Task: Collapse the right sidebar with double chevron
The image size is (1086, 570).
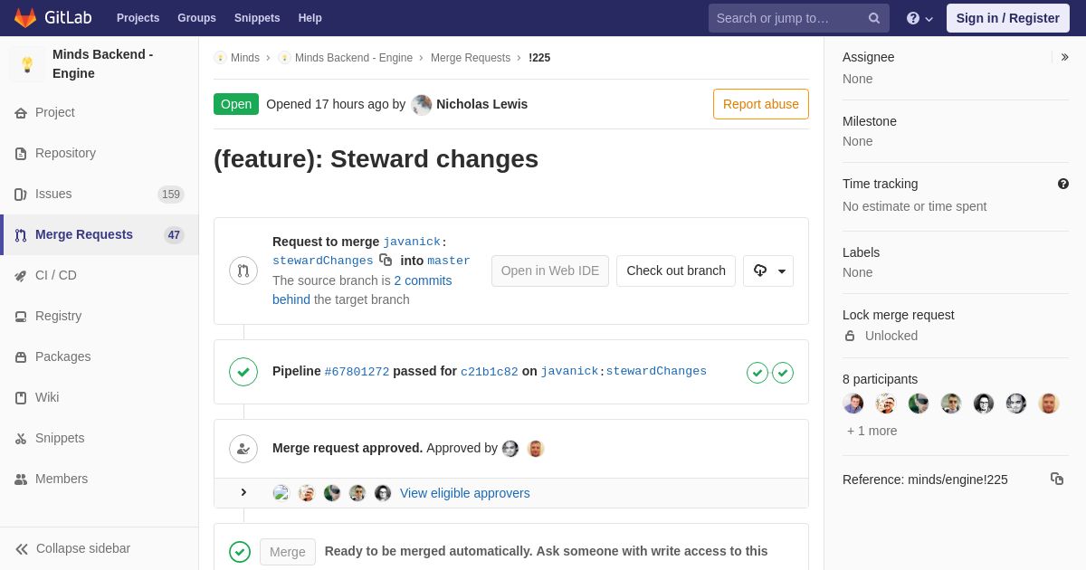Action: pyautogui.click(x=1064, y=57)
